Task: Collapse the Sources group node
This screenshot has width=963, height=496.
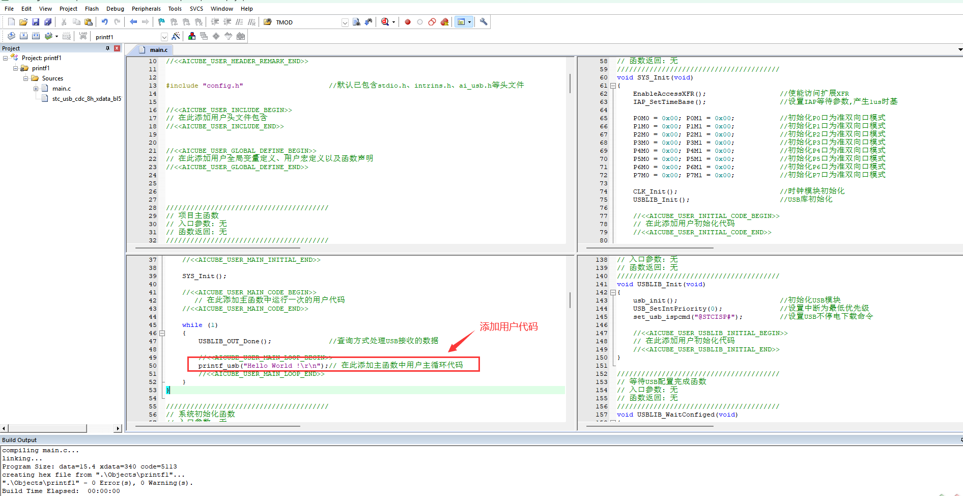Action: [25, 78]
